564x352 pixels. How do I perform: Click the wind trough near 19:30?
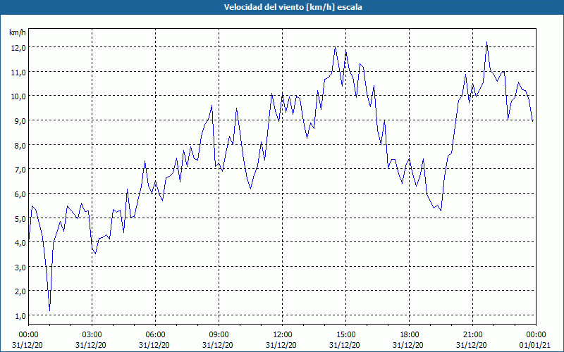[441, 210]
